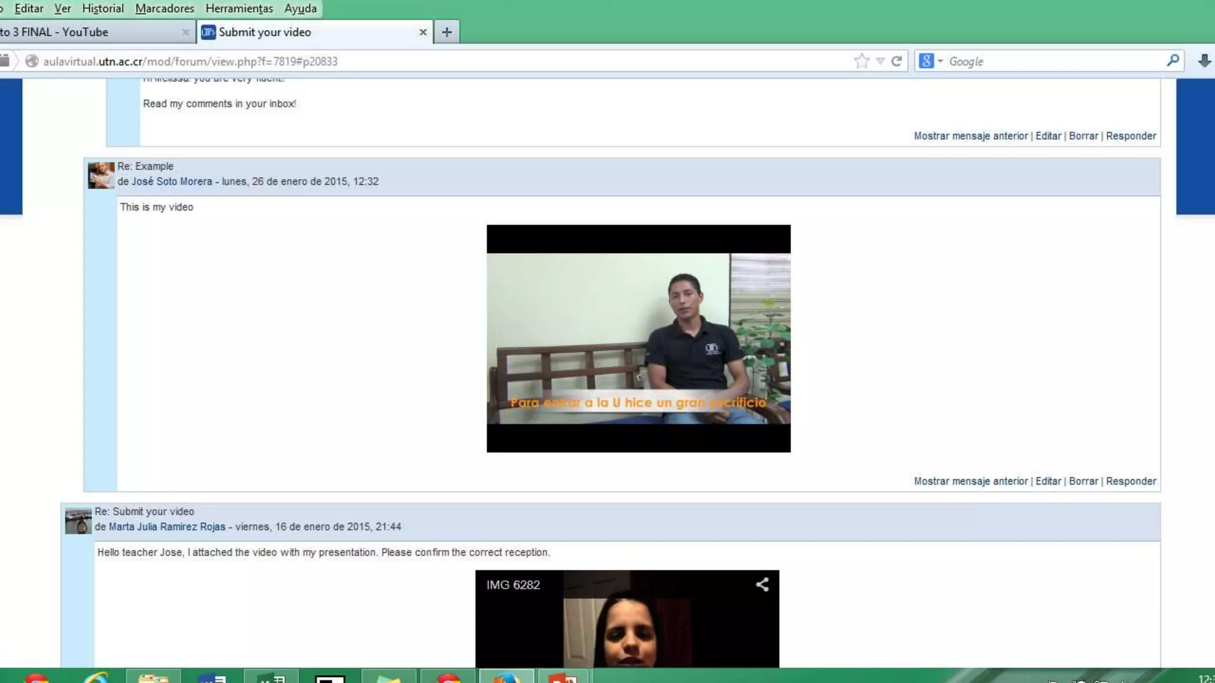
Task: Click Marta Julia Ramirez Rojas's avatar picture
Action: [78, 521]
